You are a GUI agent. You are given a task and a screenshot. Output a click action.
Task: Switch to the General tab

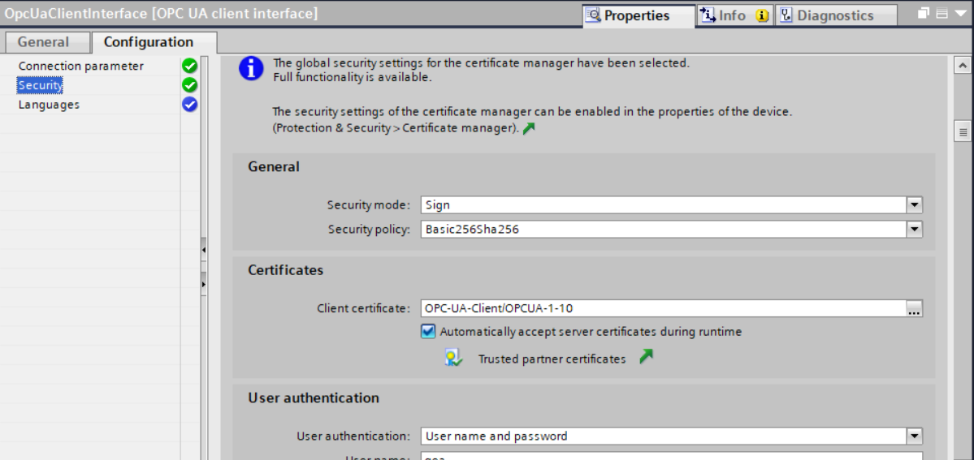[x=44, y=42]
